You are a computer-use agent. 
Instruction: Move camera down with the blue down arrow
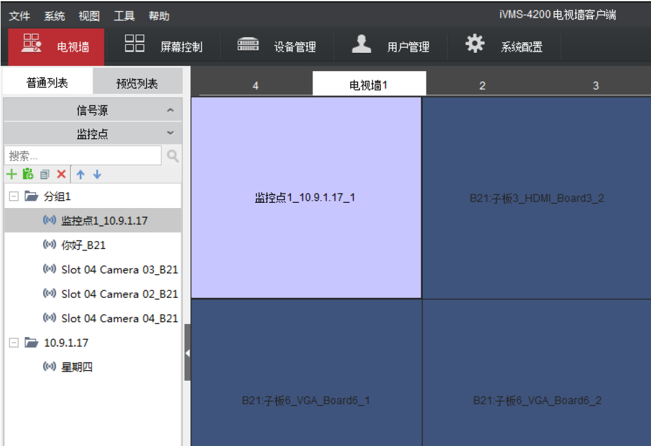tap(97, 174)
